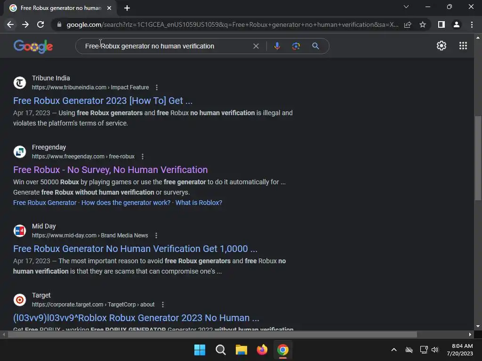Viewport: 482px width, 361px height.
Task: Go to the Google homepage via the logo
Action: (x=33, y=47)
